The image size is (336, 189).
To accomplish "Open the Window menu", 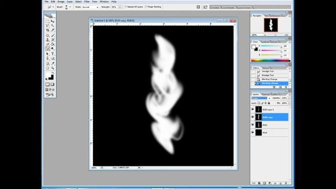I will pos(104,2).
